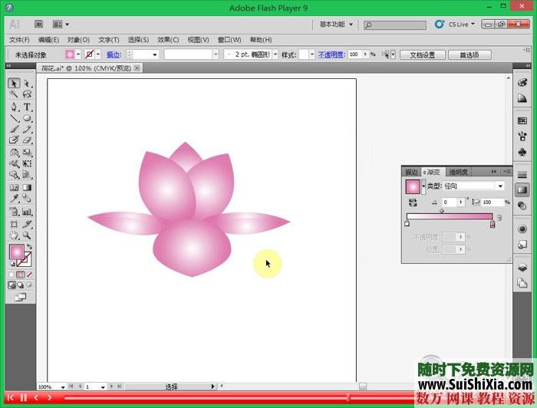Select the Magic Wand tool

pyautogui.click(x=14, y=94)
